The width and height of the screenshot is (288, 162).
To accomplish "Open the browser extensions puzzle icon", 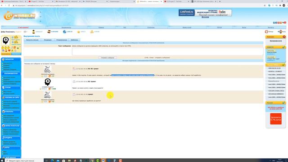I will point(280,5).
